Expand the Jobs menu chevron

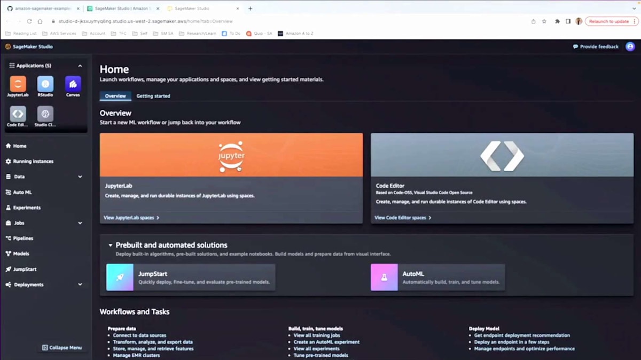point(80,223)
